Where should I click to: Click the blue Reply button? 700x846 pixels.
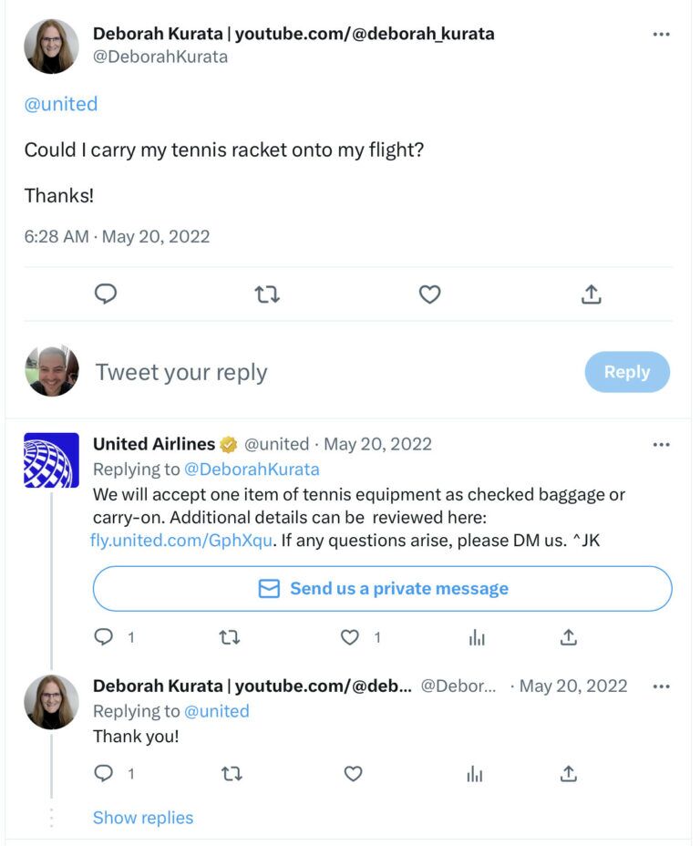click(x=627, y=372)
